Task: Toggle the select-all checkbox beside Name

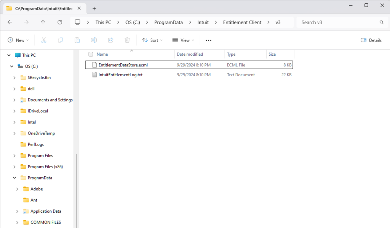Action: click(91, 54)
